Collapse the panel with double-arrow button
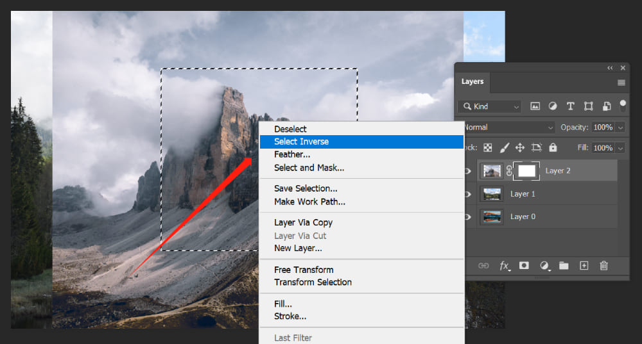 coord(610,68)
